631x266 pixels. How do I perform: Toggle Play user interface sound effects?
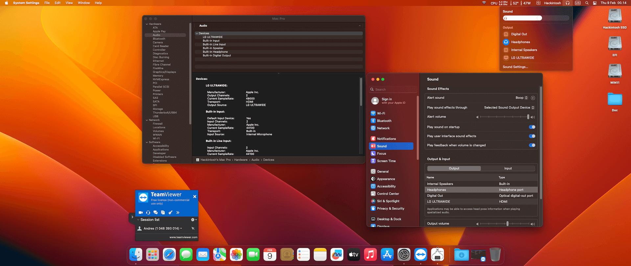pos(532,136)
